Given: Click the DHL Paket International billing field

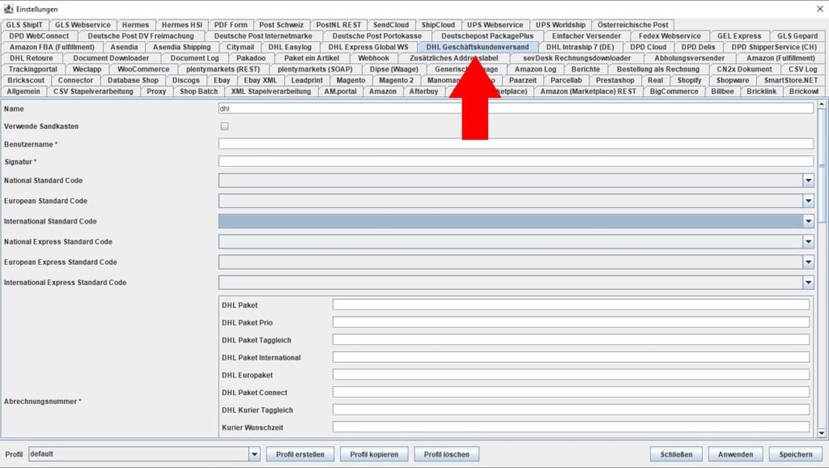Looking at the screenshot, I should pos(571,358).
